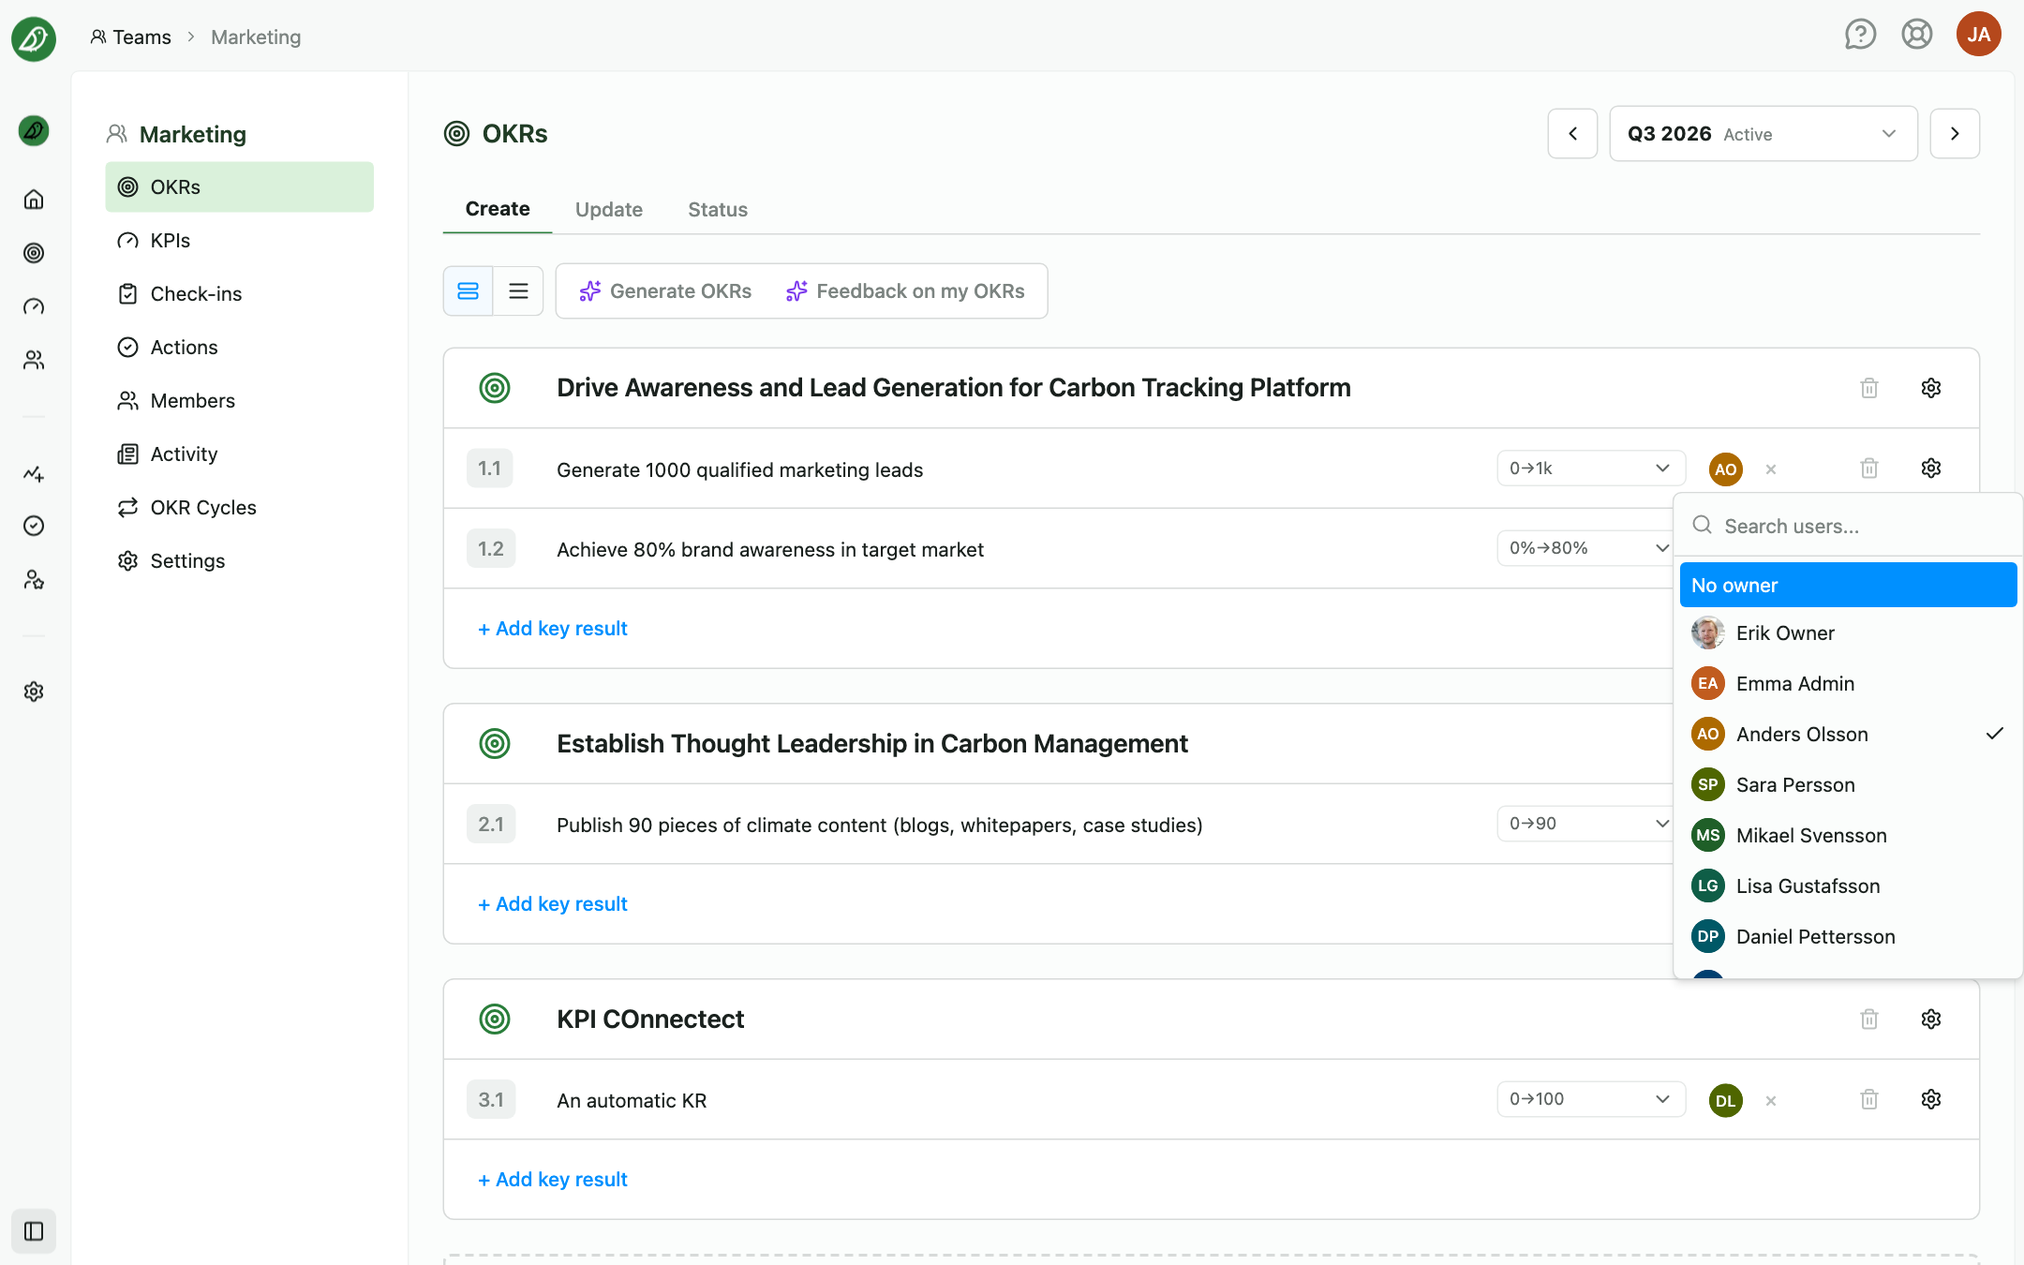Open the user star icon in left rail
Screen dimensions: 2024x1265
tap(34, 580)
